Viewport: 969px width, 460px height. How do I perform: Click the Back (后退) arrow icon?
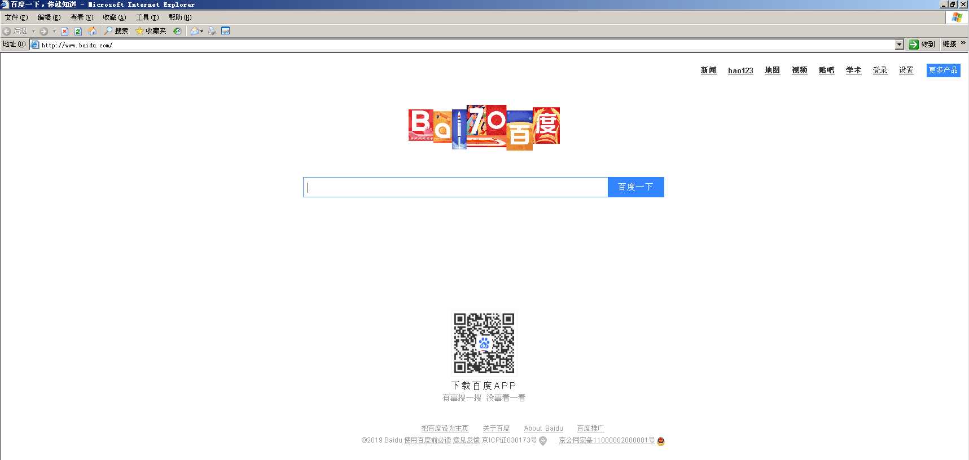[x=7, y=31]
